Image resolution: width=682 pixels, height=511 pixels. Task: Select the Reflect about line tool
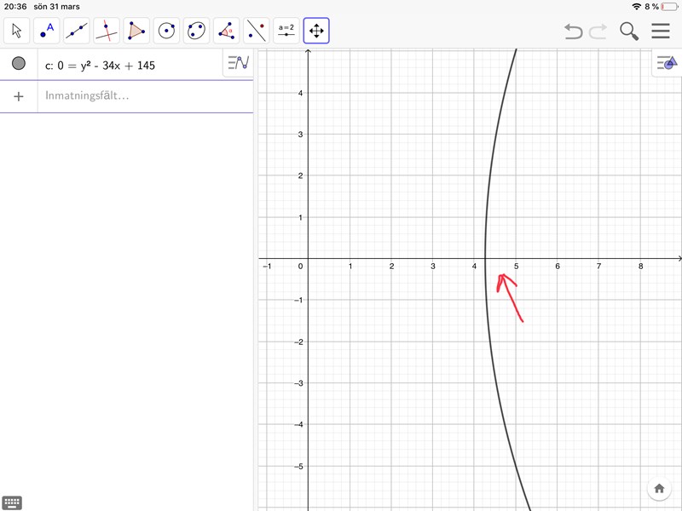point(256,32)
